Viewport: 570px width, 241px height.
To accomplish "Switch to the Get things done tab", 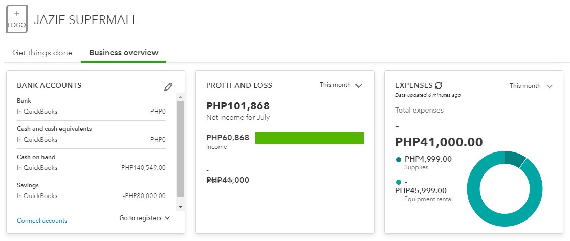I will point(42,53).
